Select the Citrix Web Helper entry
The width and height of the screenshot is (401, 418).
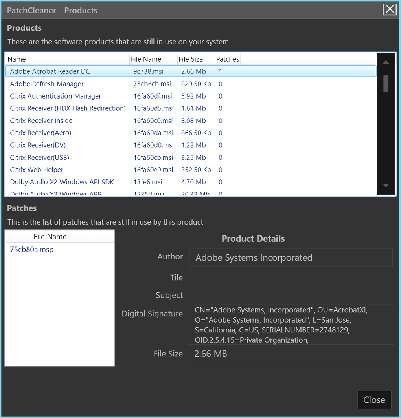191,170
